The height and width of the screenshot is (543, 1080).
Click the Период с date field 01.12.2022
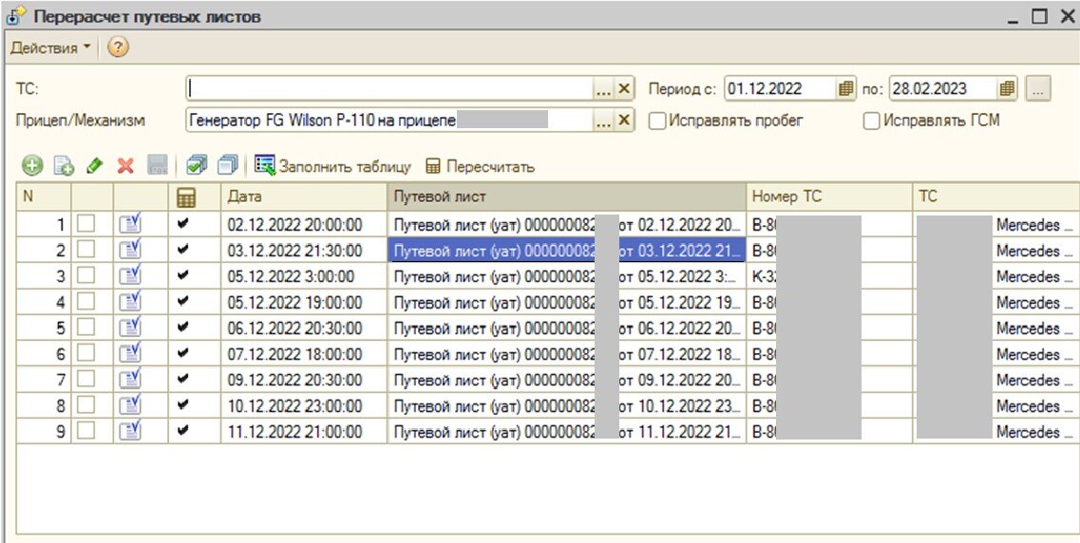781,89
